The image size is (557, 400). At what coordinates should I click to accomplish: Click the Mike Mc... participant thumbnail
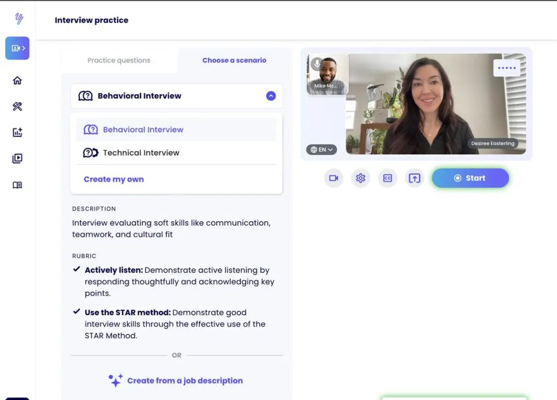click(327, 74)
